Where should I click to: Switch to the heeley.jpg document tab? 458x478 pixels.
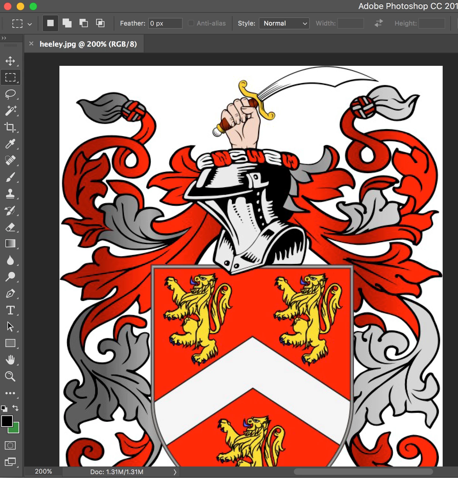tap(88, 44)
